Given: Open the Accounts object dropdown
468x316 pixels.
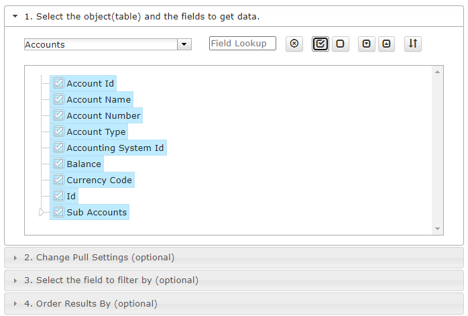Looking at the screenshot, I should coord(184,44).
